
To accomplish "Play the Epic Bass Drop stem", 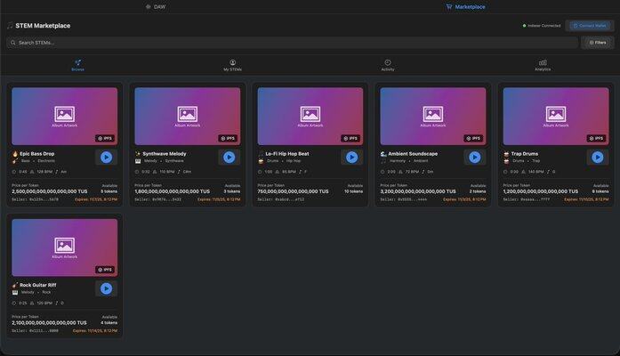I will pyautogui.click(x=107, y=157).
